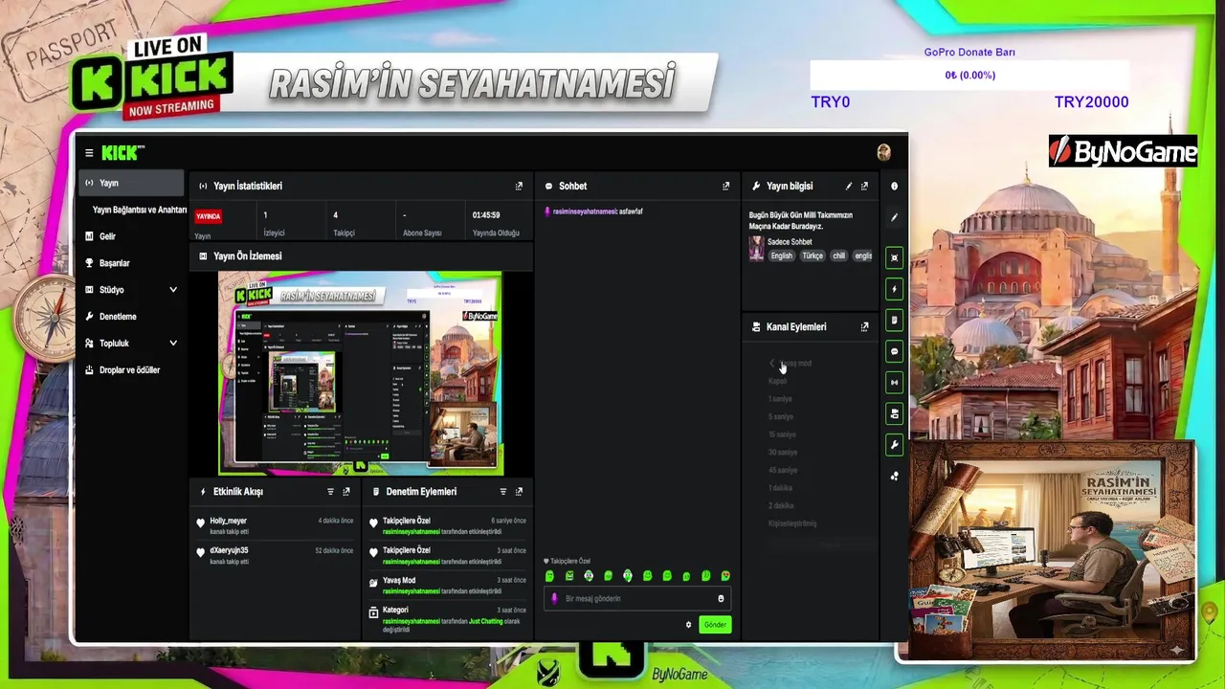Image resolution: width=1225 pixels, height=689 pixels.
Task: Click the 01:45:59 stream uptime value
Action: [486, 215]
